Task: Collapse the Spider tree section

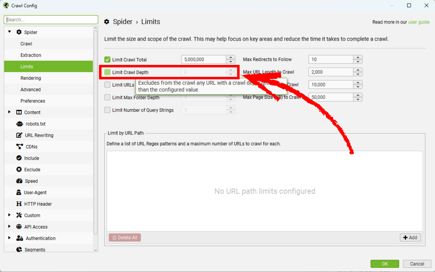Action: (9, 32)
